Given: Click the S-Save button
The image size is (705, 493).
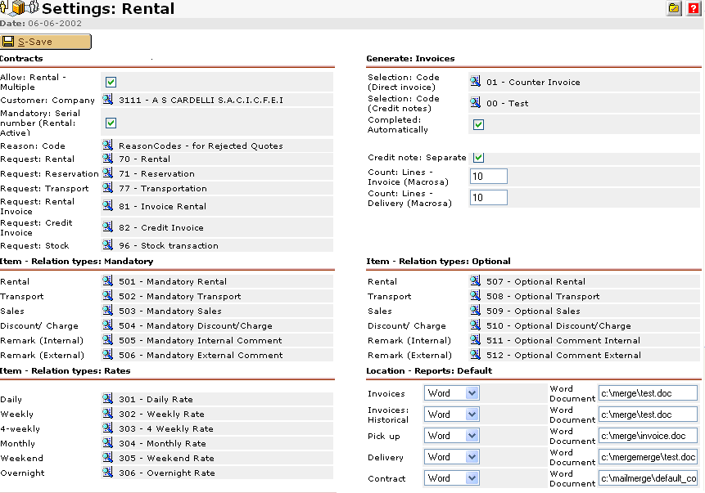Looking at the screenshot, I should coord(46,42).
